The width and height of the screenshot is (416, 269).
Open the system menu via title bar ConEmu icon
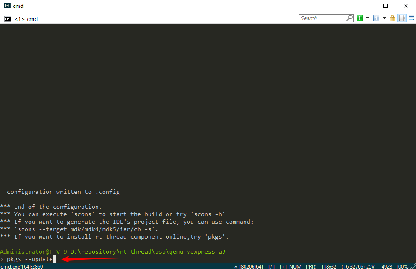[6, 6]
